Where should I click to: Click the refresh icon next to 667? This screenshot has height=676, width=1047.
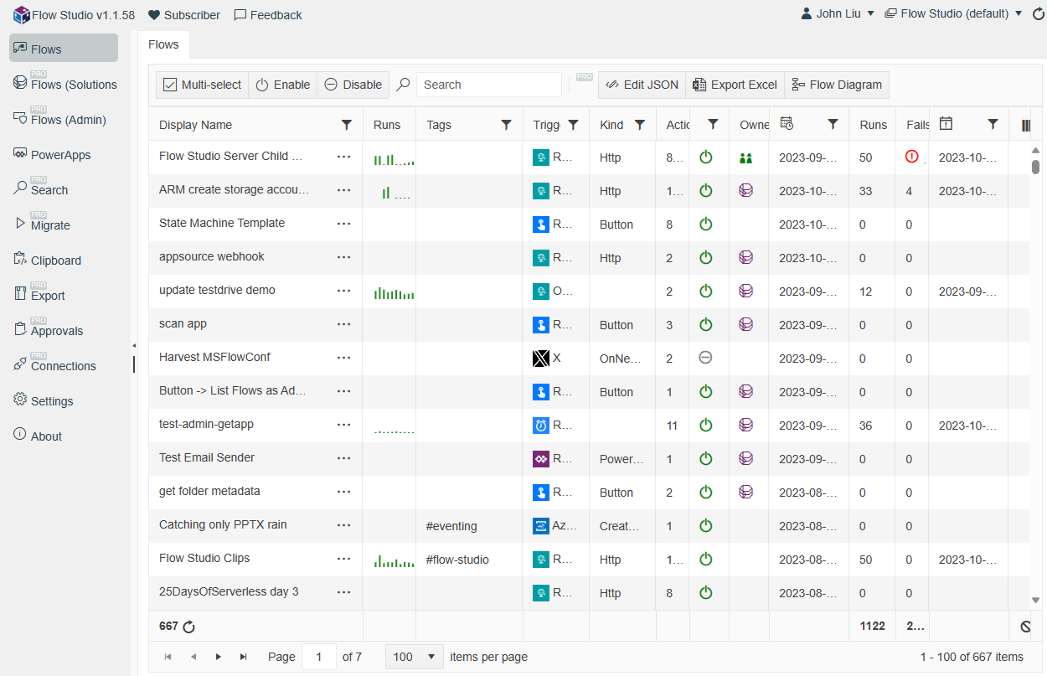coord(188,627)
